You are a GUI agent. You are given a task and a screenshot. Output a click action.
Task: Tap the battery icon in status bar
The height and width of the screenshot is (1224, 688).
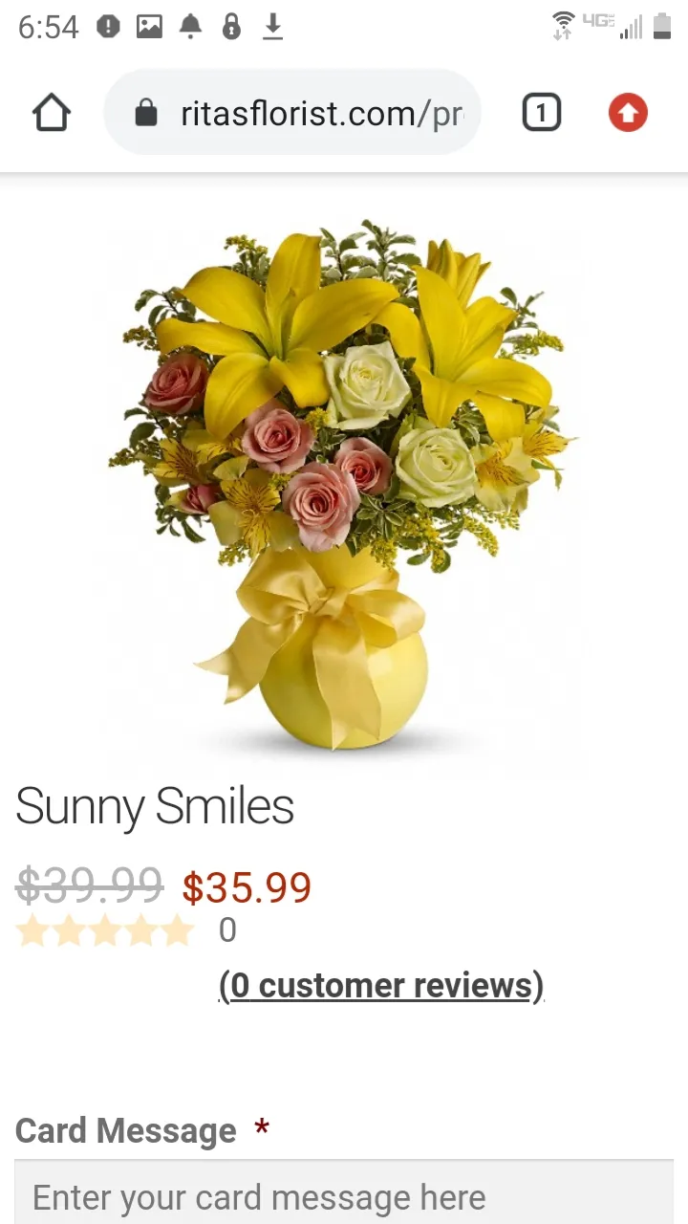click(x=662, y=26)
